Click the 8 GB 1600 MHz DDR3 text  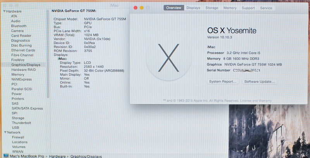pyautogui.click(x=241, y=58)
